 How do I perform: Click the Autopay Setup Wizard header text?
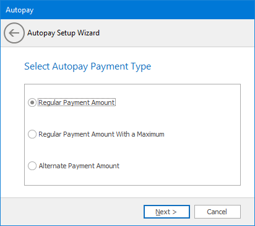pyautogui.click(x=63, y=33)
